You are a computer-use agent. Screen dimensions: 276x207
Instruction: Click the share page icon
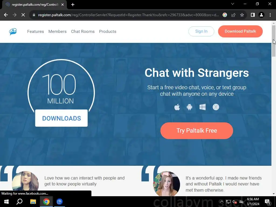(x=233, y=15)
